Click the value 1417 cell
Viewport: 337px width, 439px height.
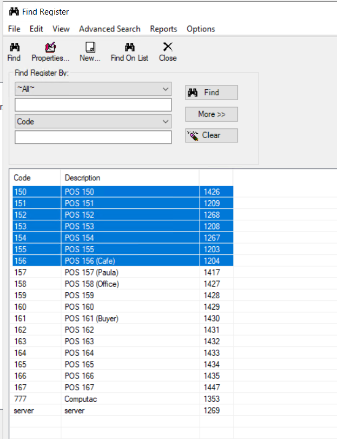[x=212, y=272]
